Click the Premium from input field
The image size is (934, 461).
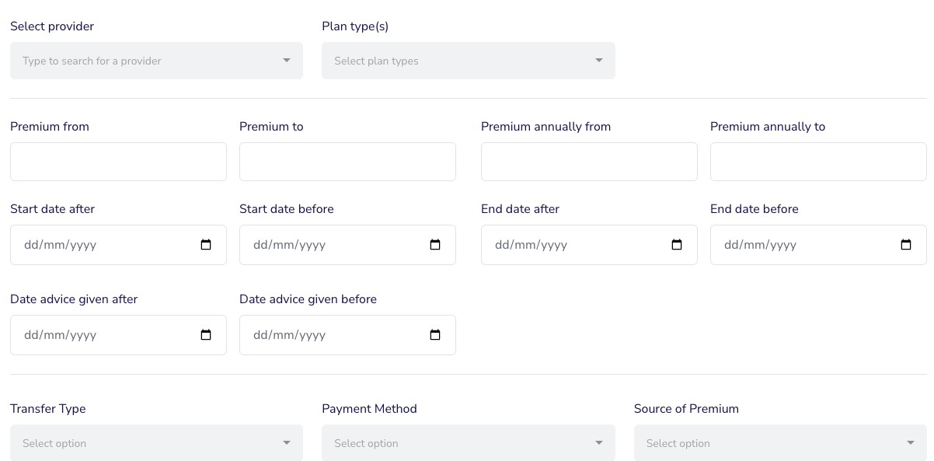[118, 162]
